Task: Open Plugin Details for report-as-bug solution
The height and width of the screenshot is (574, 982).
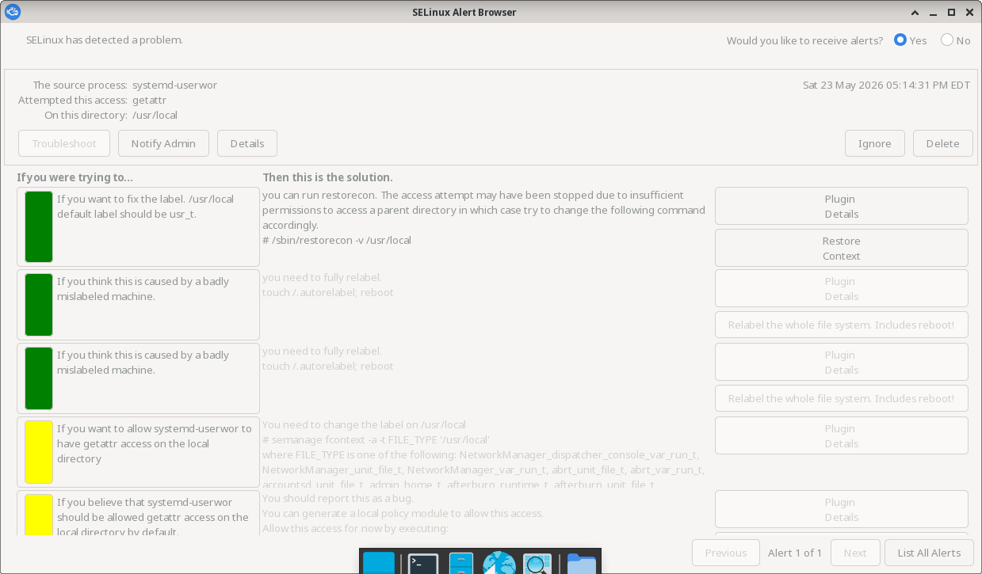Action: [841, 509]
